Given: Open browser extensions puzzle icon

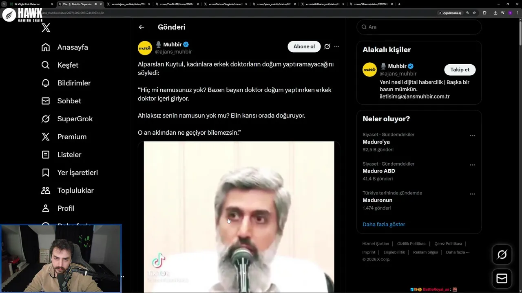Looking at the screenshot, I should coord(484,13).
